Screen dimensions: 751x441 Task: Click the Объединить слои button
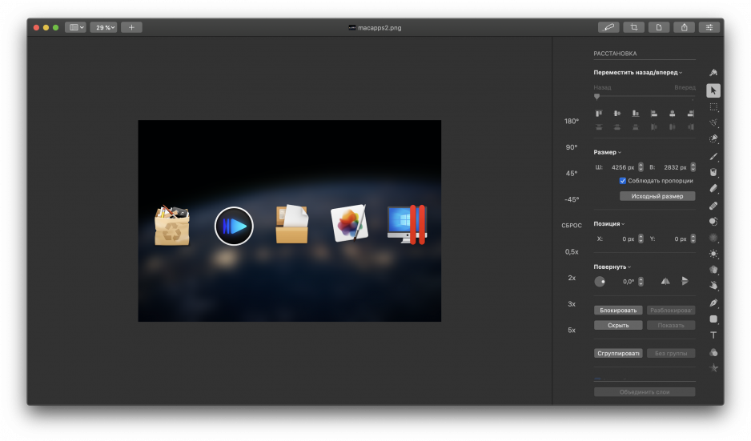(x=645, y=391)
